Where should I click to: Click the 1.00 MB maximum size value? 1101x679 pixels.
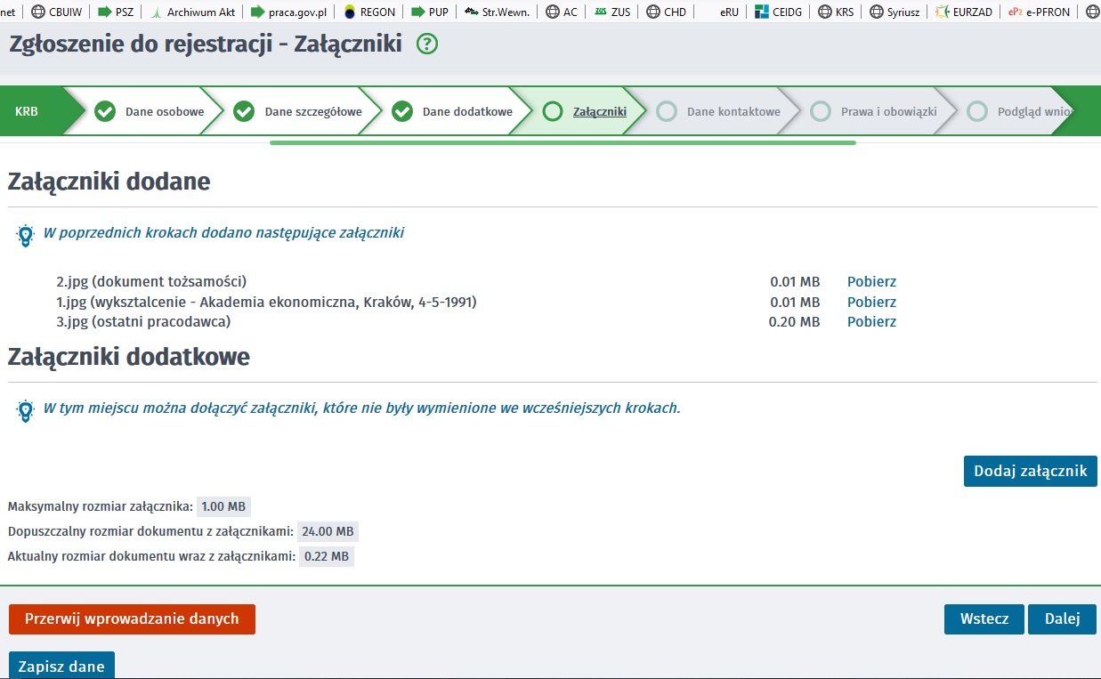(x=223, y=507)
